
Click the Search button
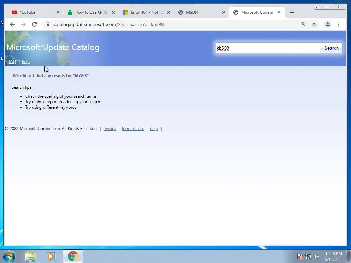[331, 48]
